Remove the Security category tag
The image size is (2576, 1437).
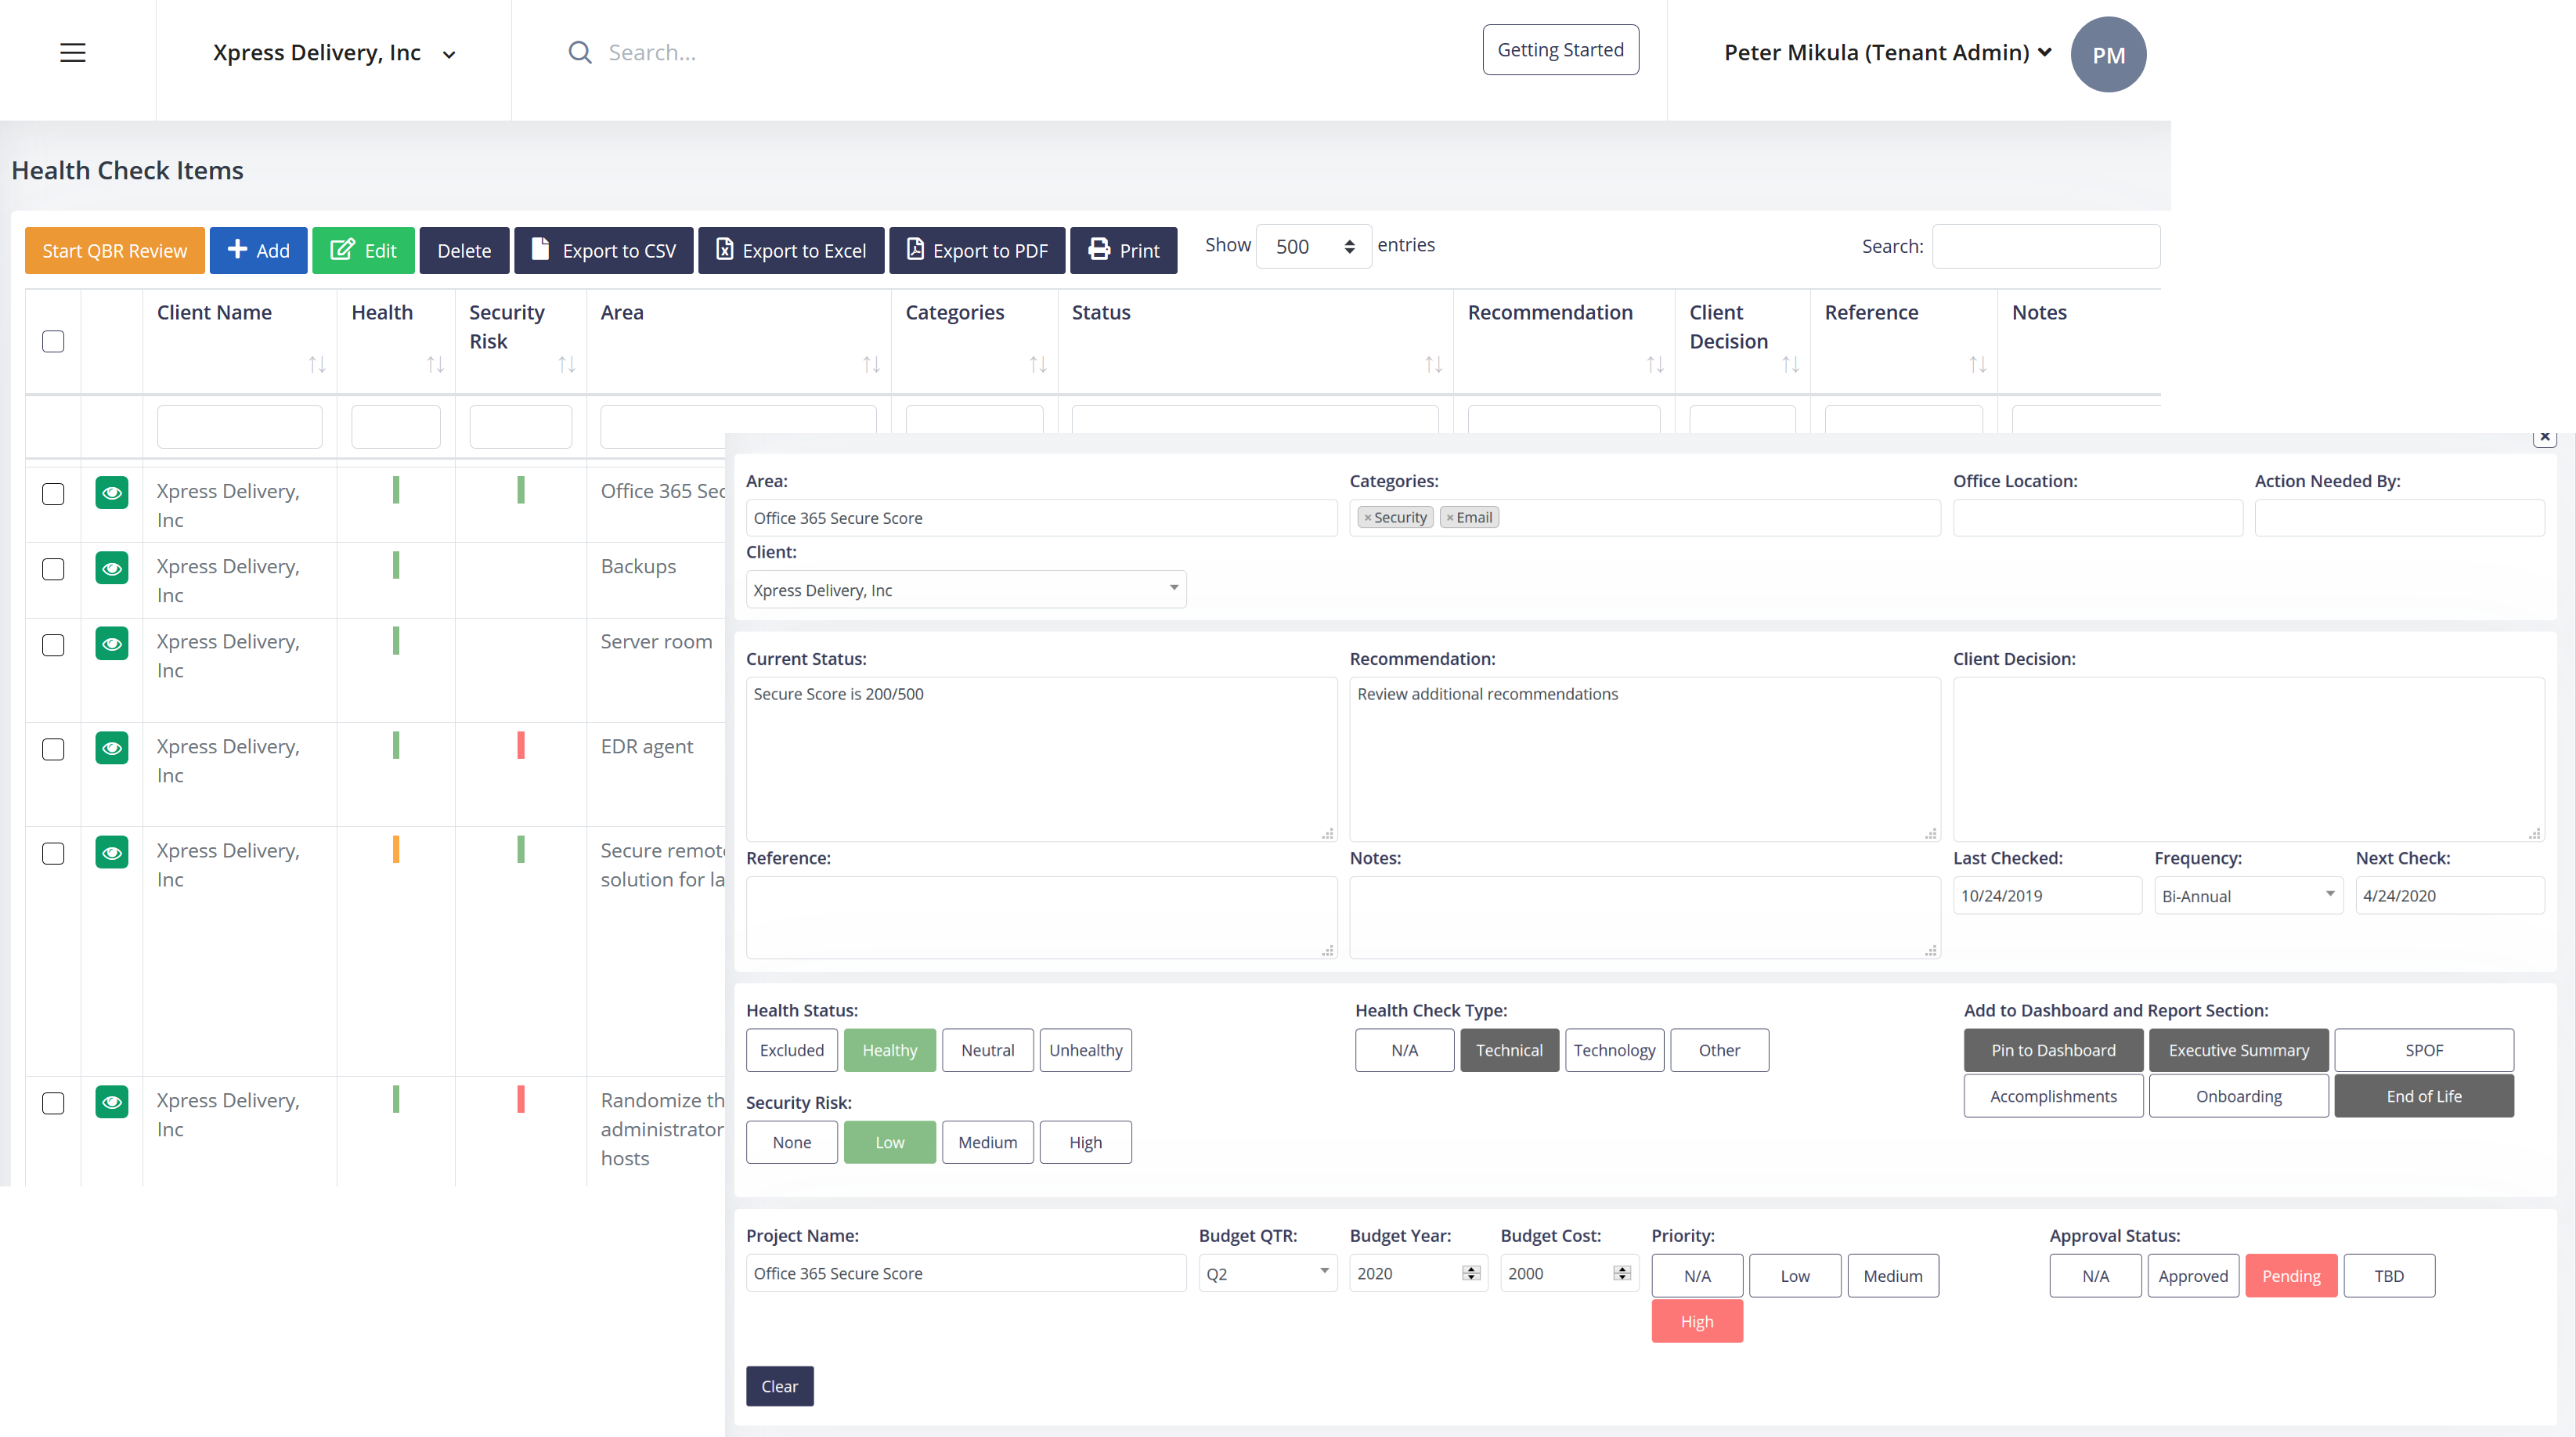pos(1367,518)
